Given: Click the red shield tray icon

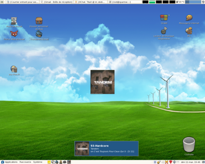Looking at the screenshot, I should (x=170, y=162).
